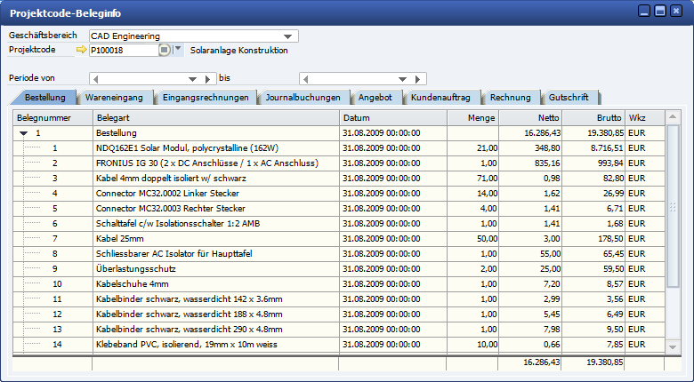Open the bis period dropdown arrow
The width and height of the screenshot is (694, 382).
click(x=402, y=79)
